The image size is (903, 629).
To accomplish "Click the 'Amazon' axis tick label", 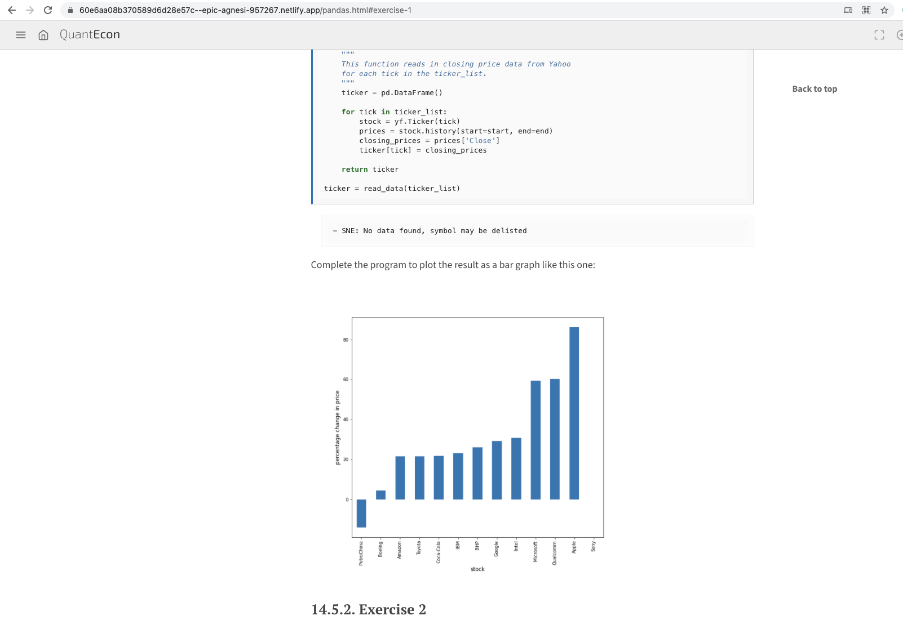I will click(x=400, y=550).
